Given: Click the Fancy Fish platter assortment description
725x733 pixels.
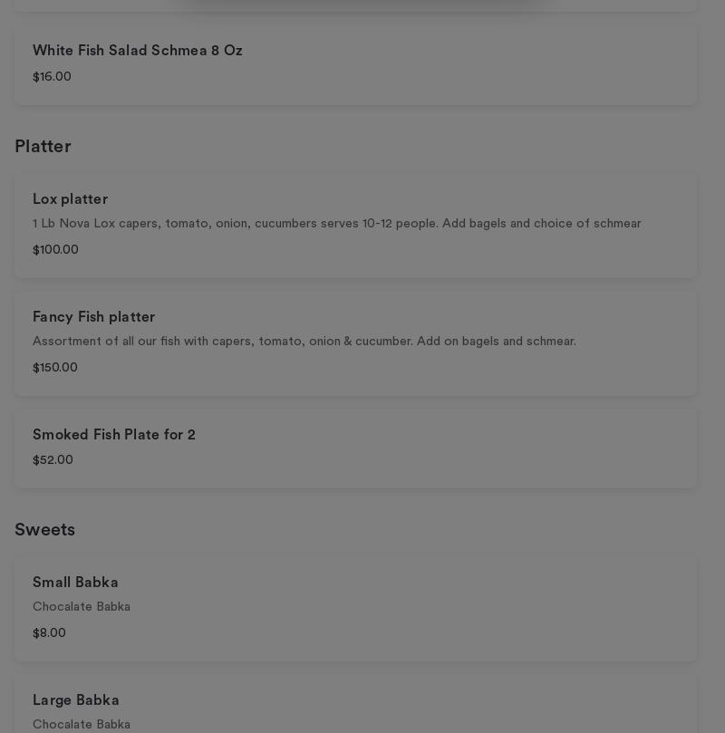Looking at the screenshot, I should tap(304, 342).
